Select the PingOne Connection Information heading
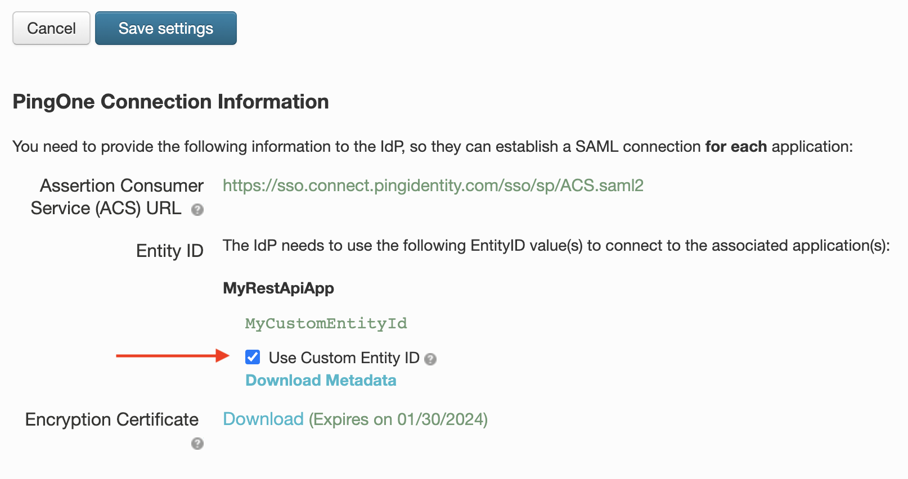This screenshot has height=479, width=908. coord(170,101)
